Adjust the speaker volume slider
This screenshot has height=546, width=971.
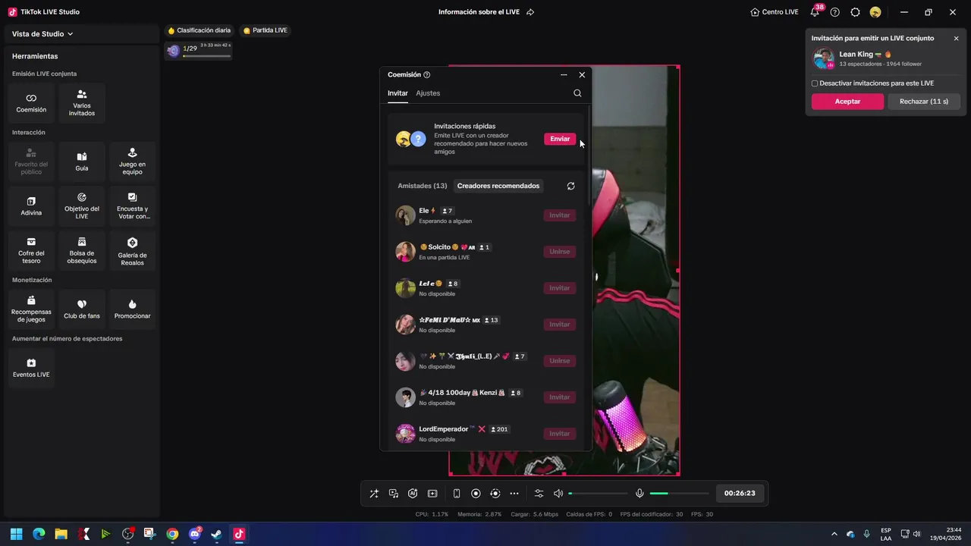pyautogui.click(x=599, y=493)
